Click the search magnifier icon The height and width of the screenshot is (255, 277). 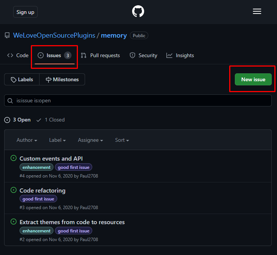(x=10, y=100)
